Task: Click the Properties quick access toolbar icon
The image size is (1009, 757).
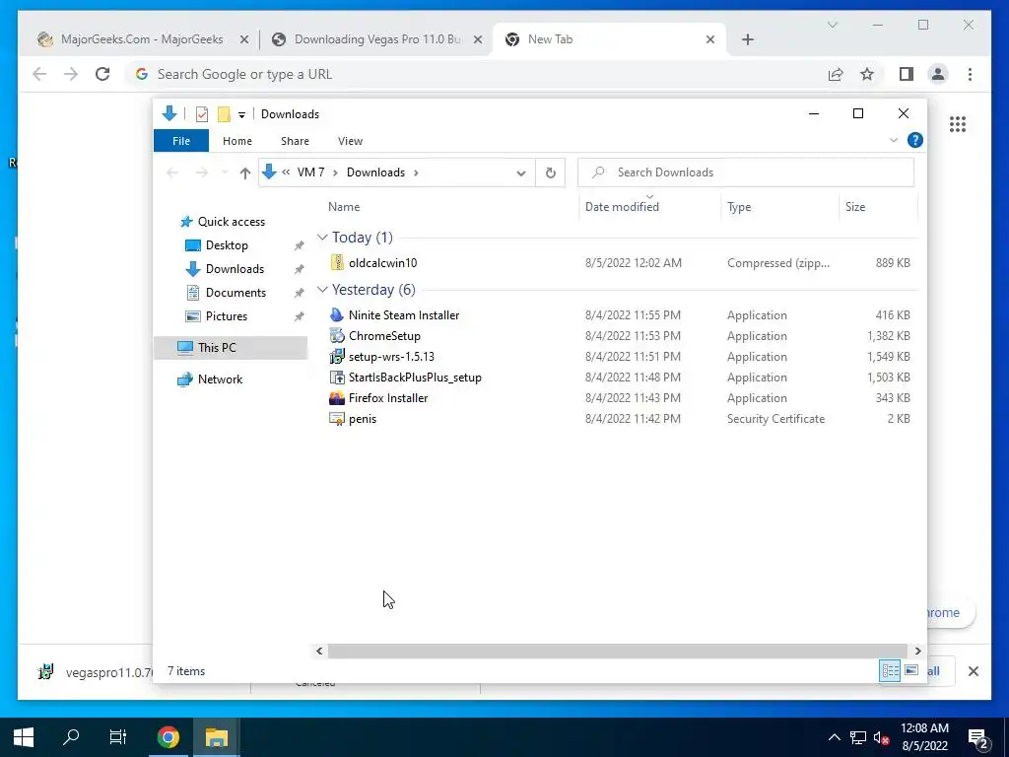Action: click(201, 114)
